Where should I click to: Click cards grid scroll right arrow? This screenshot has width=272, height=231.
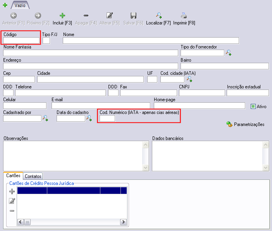[x=123, y=222]
